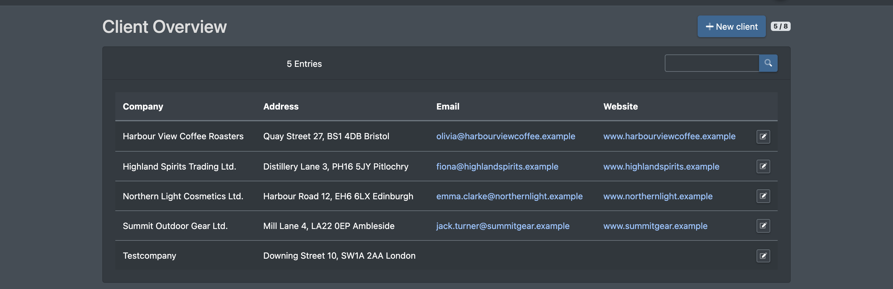Image resolution: width=893 pixels, height=289 pixels.
Task: Edit the Northern Light Cosmetics Ltd. client
Action: pos(763,196)
